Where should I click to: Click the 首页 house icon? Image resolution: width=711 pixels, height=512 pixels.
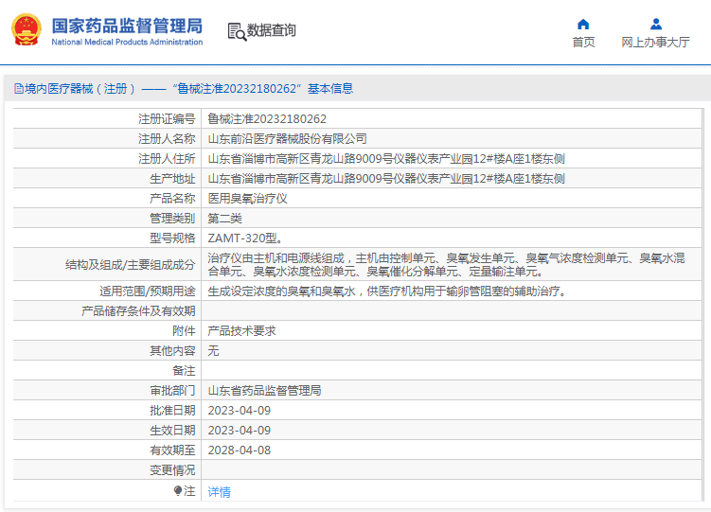pyautogui.click(x=583, y=24)
